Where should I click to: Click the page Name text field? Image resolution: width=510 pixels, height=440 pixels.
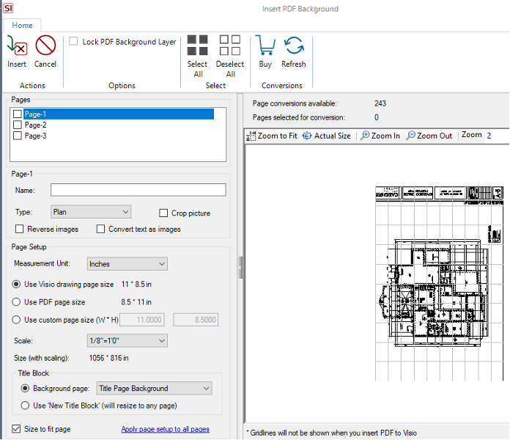click(x=138, y=190)
